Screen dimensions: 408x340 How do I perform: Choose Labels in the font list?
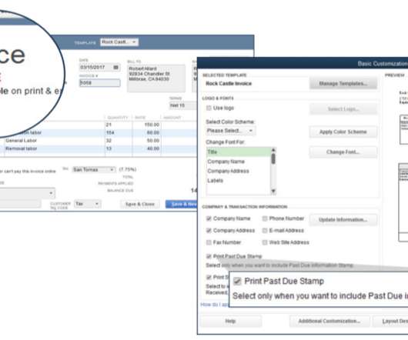216,181
